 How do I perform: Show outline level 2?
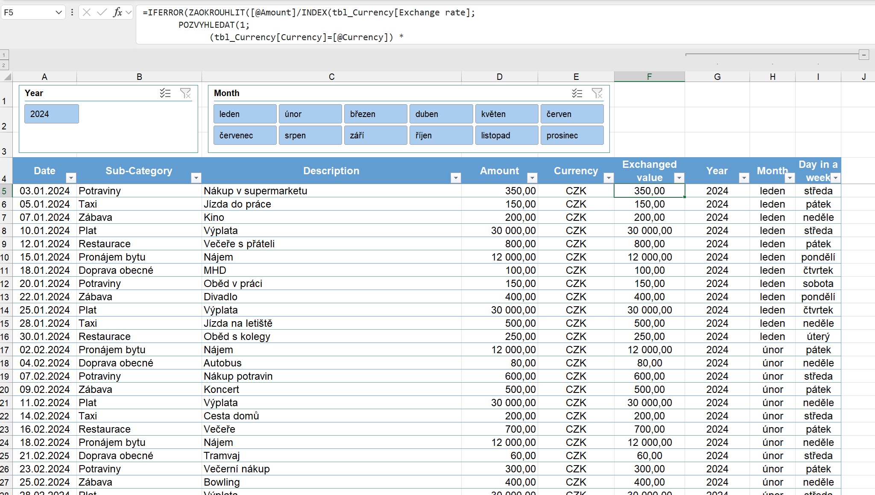4,65
